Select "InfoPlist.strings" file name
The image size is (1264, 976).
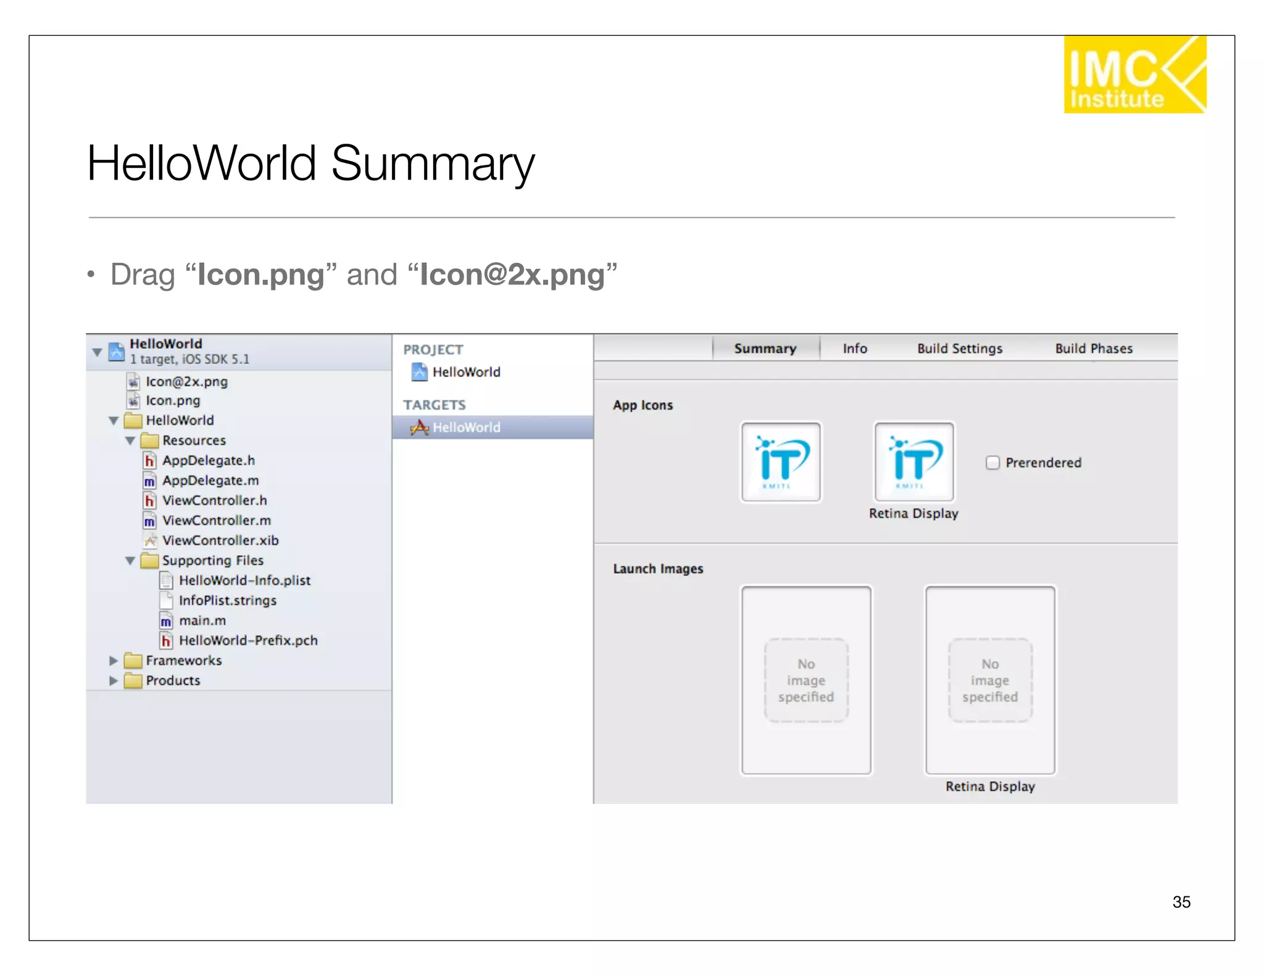coord(228,600)
